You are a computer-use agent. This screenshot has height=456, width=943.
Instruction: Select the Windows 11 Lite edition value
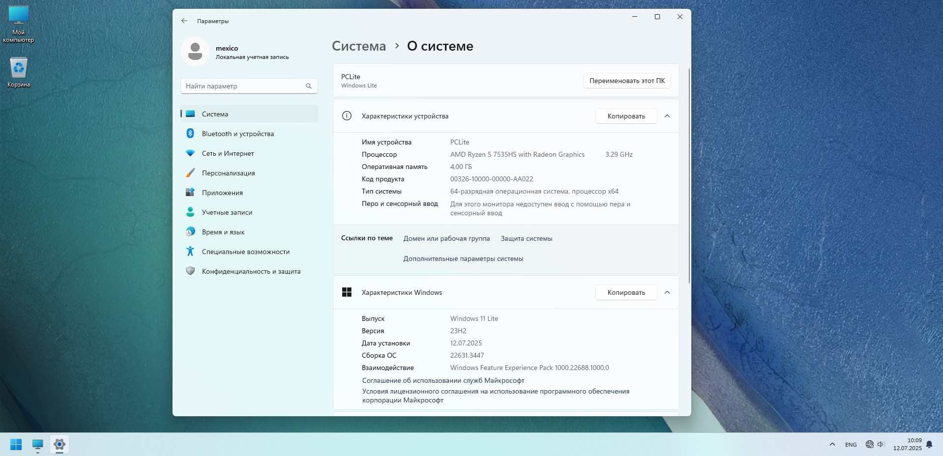(x=474, y=318)
